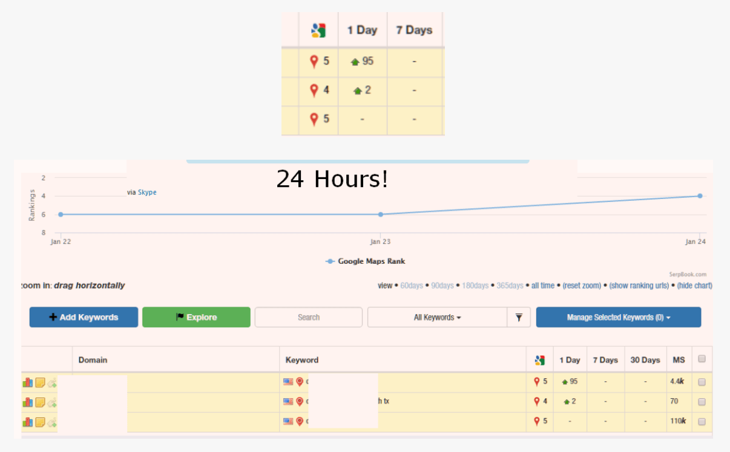Click the filter funnel icon button
This screenshot has height=452, width=730.
pyautogui.click(x=519, y=317)
